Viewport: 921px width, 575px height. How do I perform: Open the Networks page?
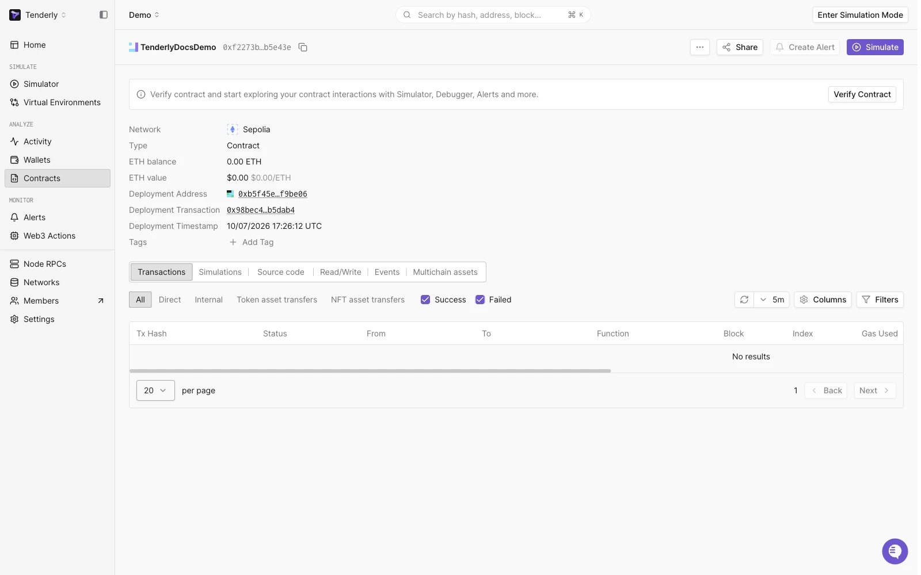coord(58,282)
